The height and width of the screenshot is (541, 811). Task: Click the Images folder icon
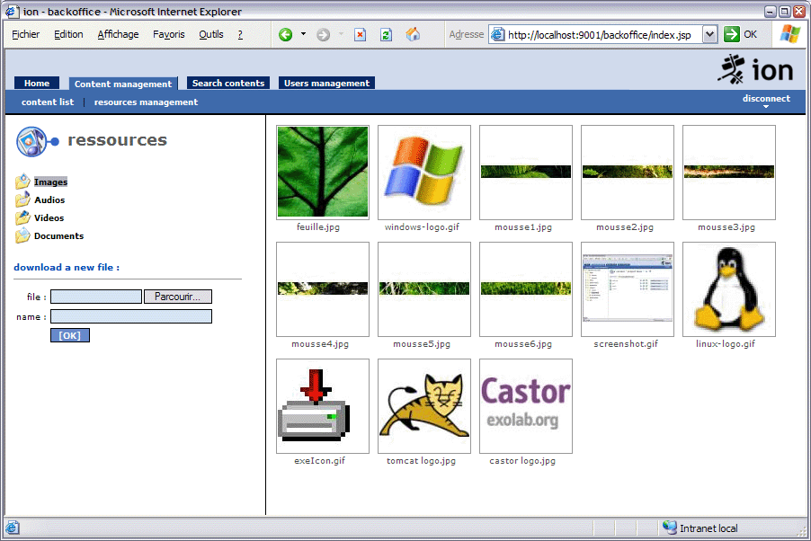point(22,182)
